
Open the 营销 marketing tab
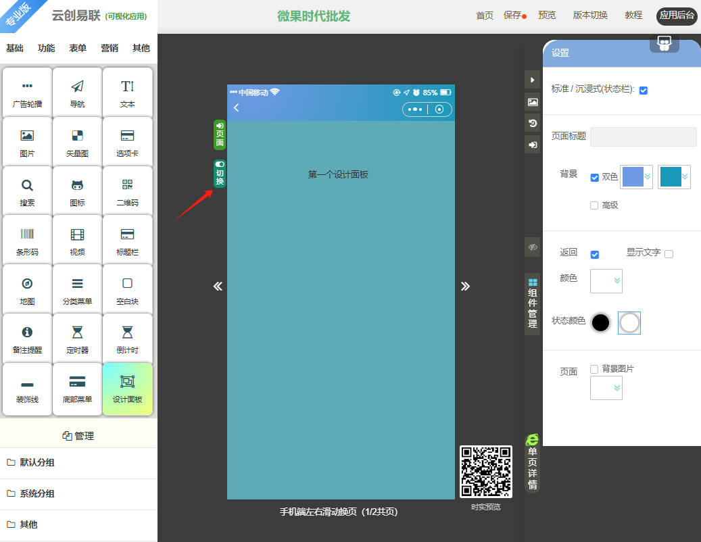click(x=110, y=49)
